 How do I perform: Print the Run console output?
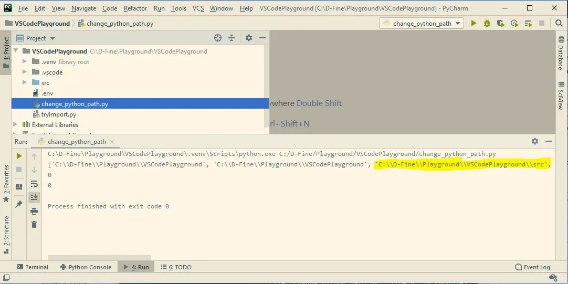(34, 211)
